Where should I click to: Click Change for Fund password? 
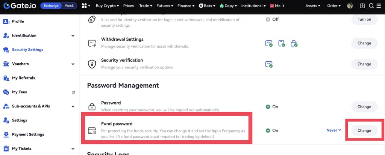(364, 131)
